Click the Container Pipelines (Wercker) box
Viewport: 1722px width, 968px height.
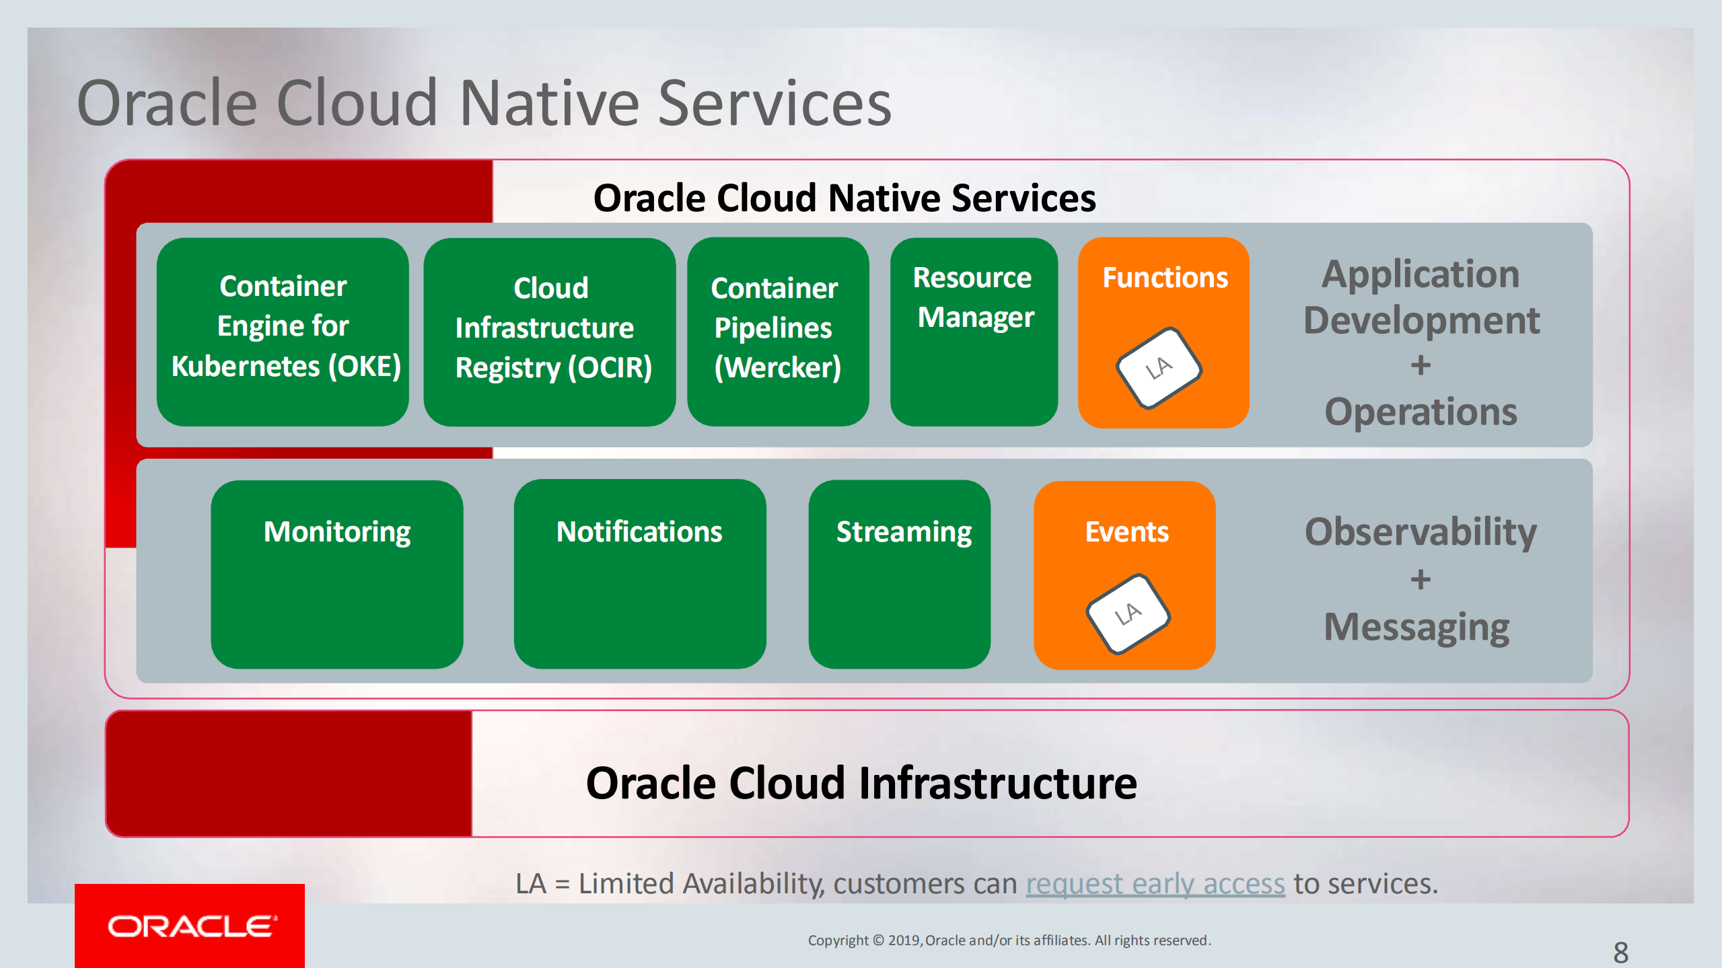pos(777,331)
